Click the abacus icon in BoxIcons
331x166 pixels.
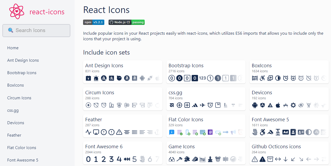255,78
